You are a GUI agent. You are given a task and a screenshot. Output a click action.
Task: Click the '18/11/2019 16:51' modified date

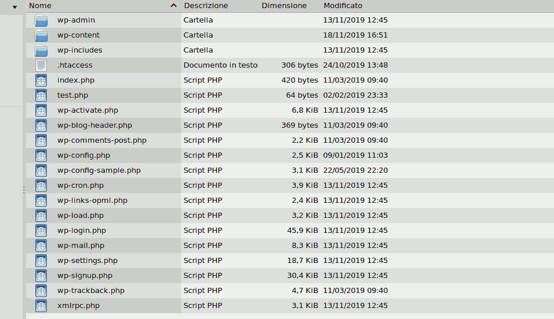tap(355, 35)
